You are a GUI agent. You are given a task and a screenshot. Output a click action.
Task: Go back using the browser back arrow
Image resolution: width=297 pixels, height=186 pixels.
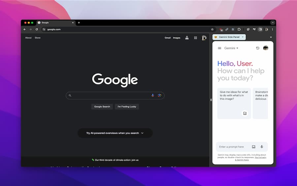point(25,29)
